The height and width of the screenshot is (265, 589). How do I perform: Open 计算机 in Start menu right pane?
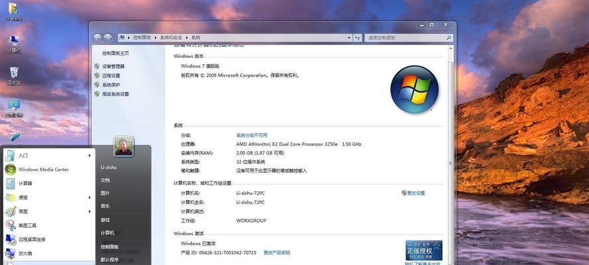[x=107, y=233]
